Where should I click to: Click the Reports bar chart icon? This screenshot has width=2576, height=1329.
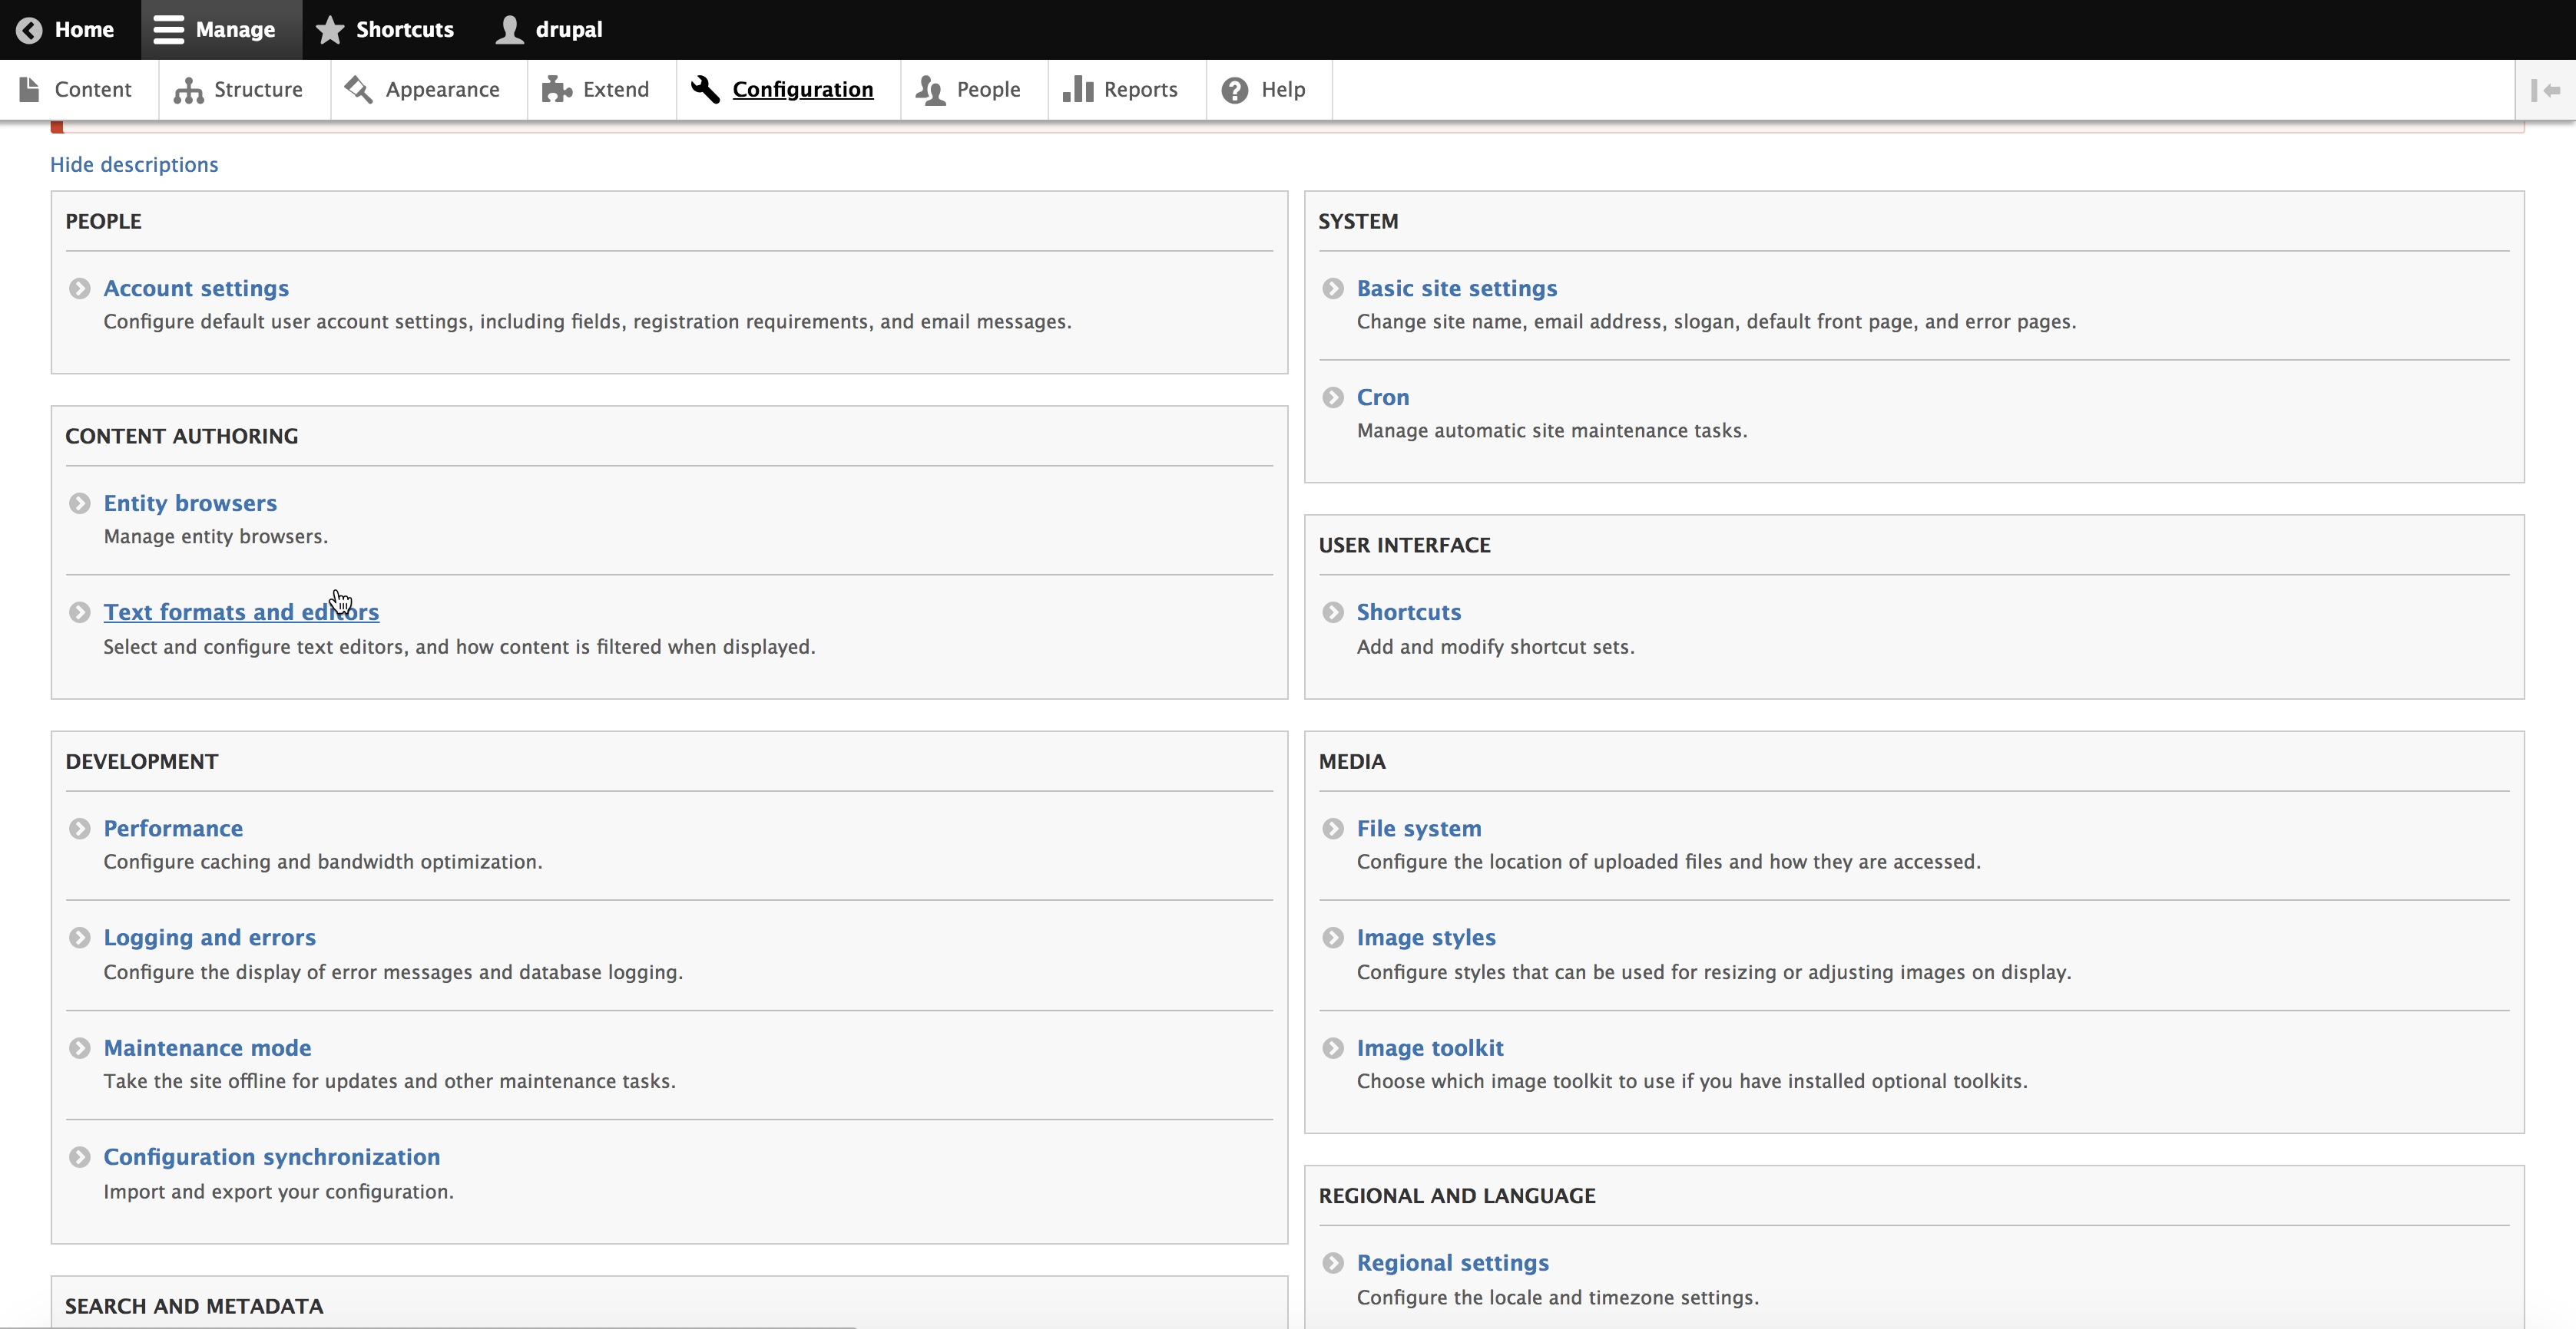1078,90
